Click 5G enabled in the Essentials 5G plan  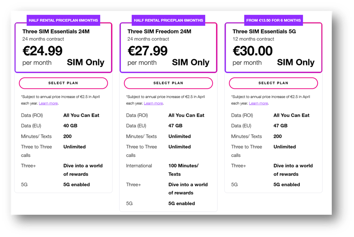pos(287,185)
